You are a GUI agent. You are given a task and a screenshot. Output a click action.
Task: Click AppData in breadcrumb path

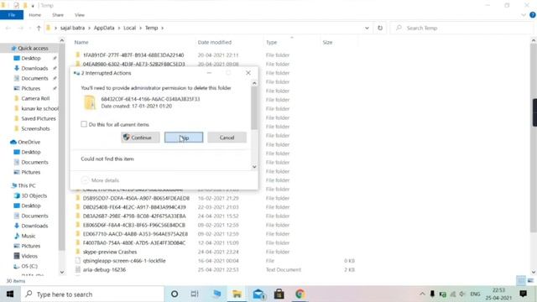[104, 28]
